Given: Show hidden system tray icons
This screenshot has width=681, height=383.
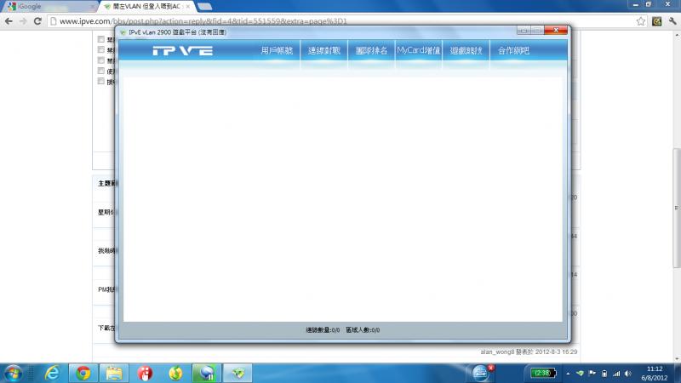Looking at the screenshot, I should [x=568, y=374].
